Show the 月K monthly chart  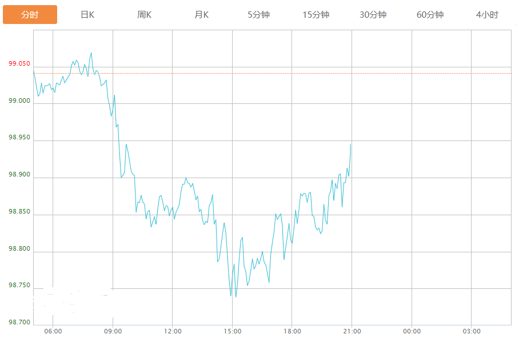point(202,15)
